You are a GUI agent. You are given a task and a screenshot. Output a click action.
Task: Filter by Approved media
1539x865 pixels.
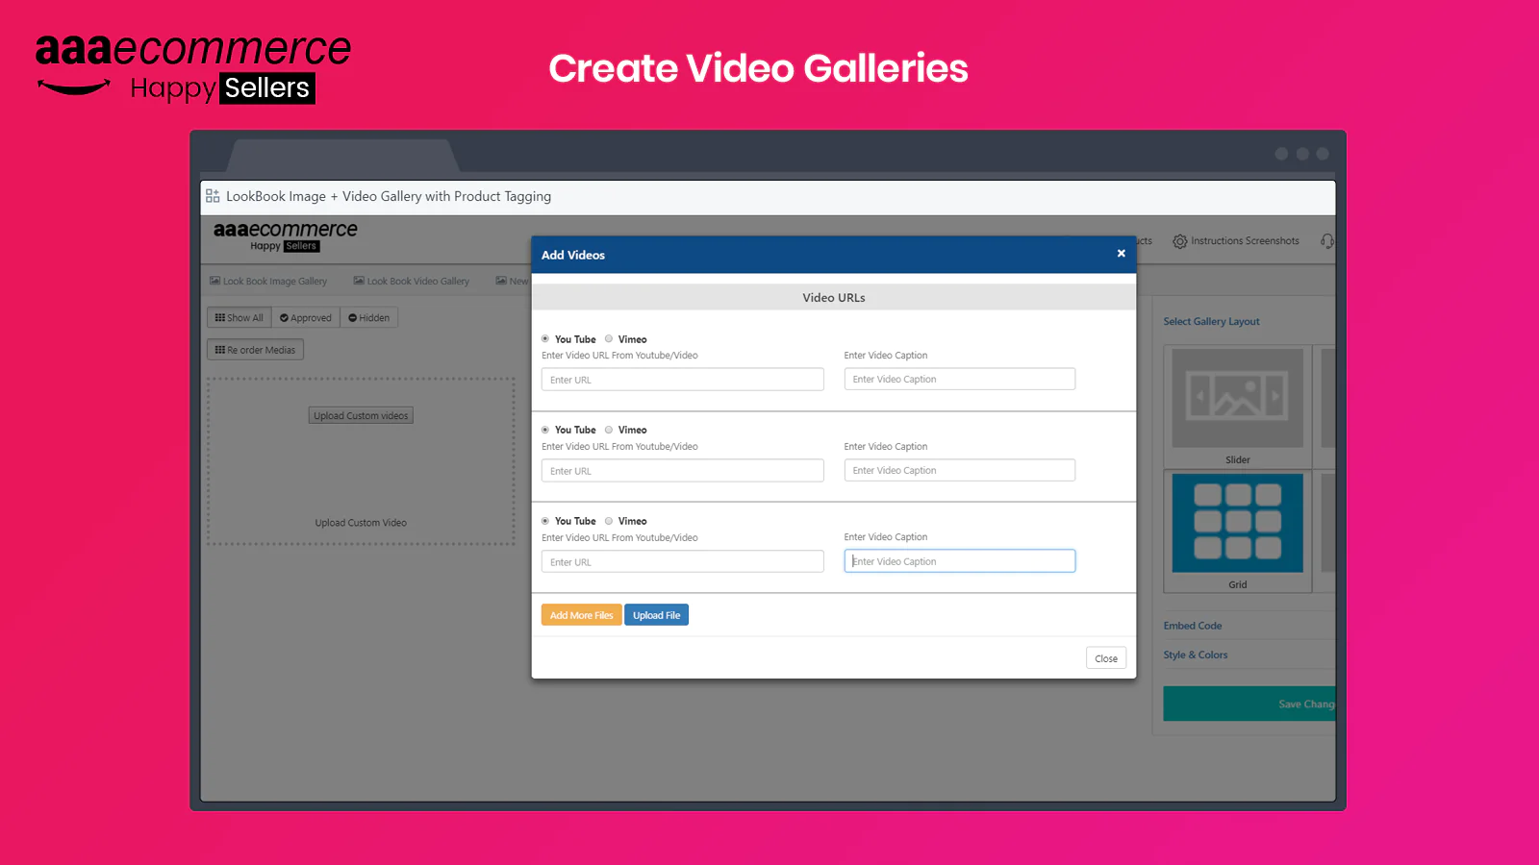click(306, 318)
